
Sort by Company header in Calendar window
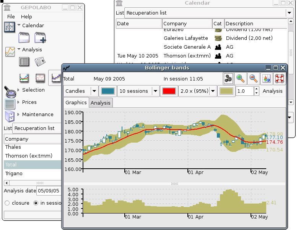point(187,23)
